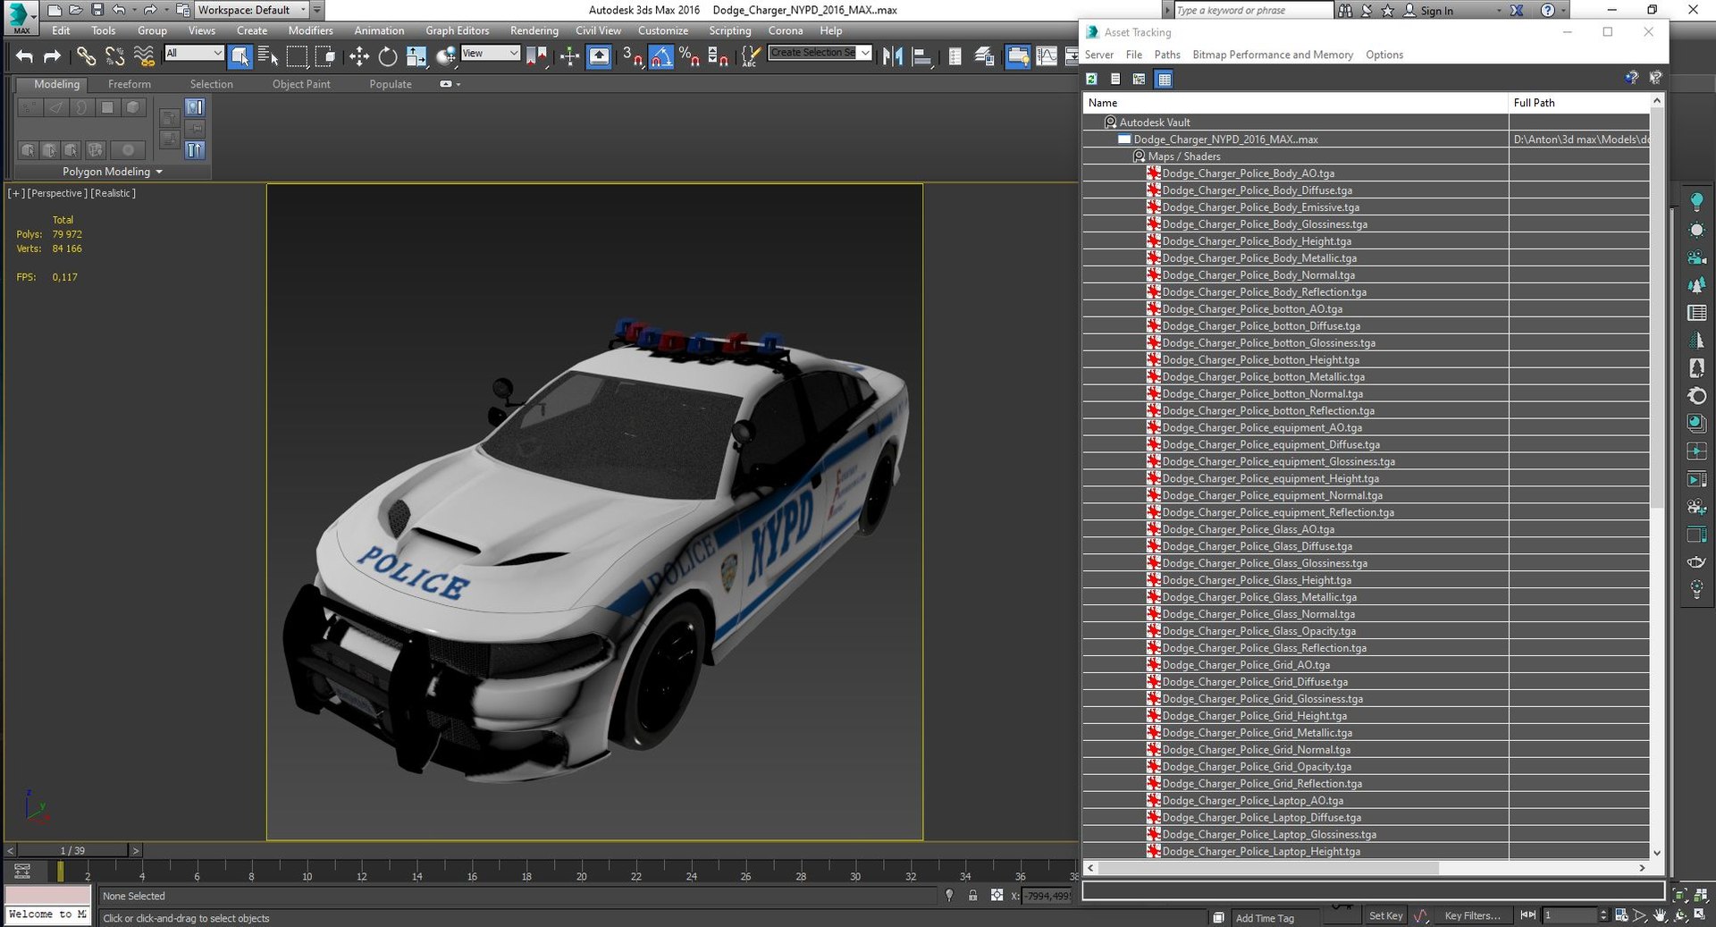Choose the Select and Uniform Scale tool
Viewport: 1716px width, 927px height.
[416, 56]
